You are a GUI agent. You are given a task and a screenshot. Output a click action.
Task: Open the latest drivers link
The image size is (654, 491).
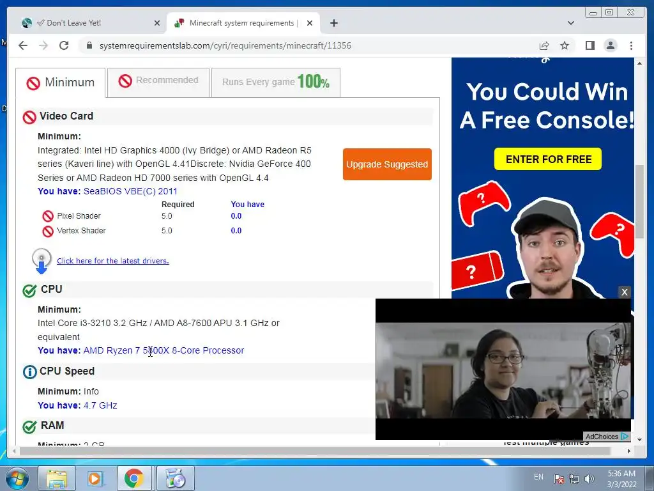pos(112,261)
